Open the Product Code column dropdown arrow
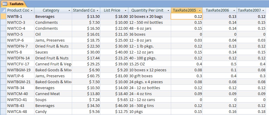 pos(31,11)
